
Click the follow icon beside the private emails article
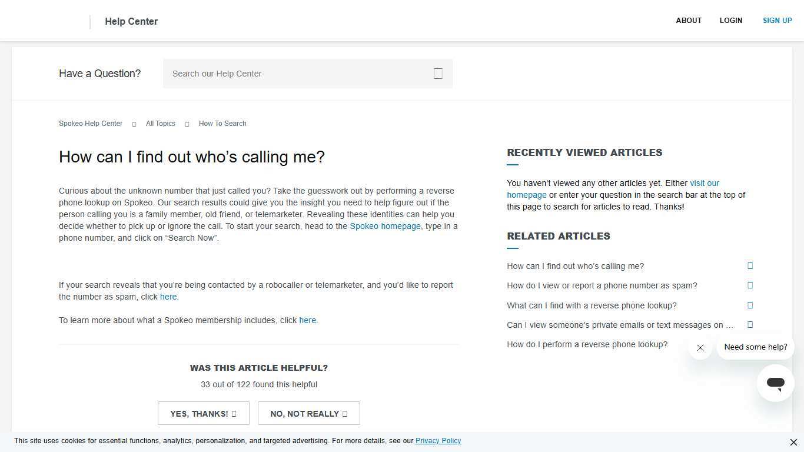[x=750, y=324]
